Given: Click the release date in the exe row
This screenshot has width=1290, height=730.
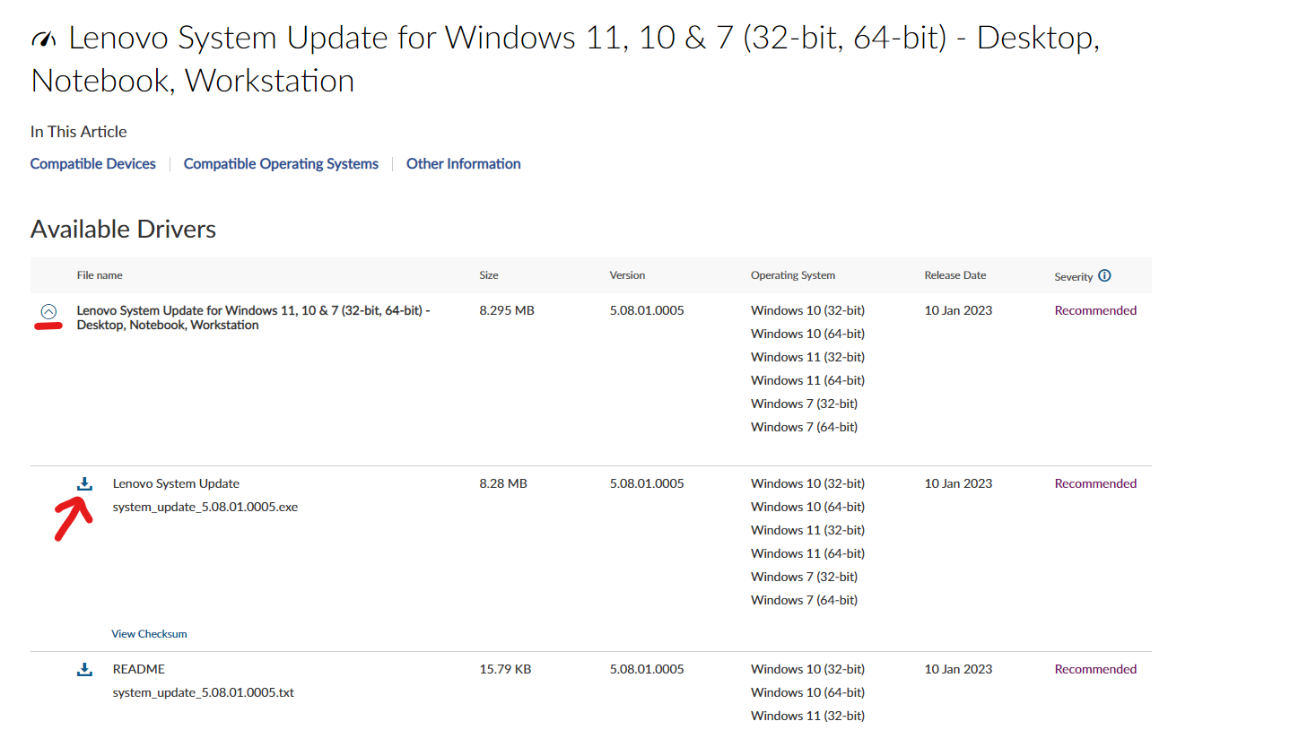Looking at the screenshot, I should [x=959, y=483].
